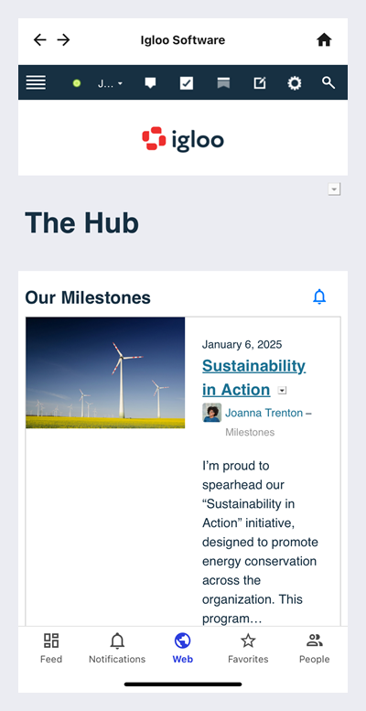Open the tasks checkmark icon
Image resolution: width=366 pixels, height=711 pixels.
187,83
